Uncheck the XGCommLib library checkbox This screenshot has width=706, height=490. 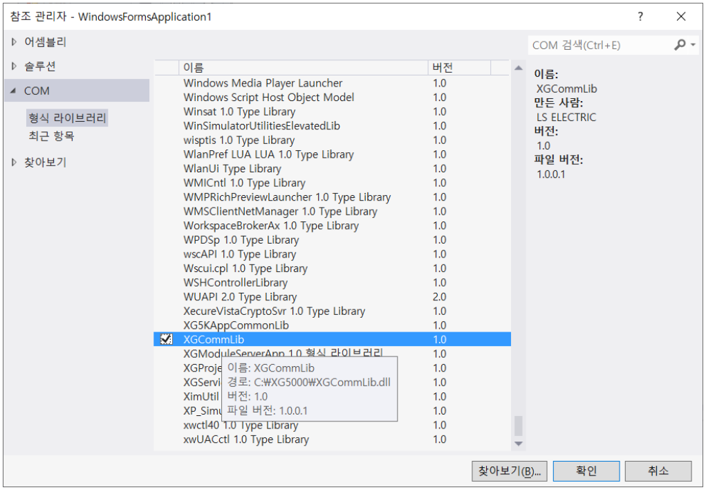165,339
